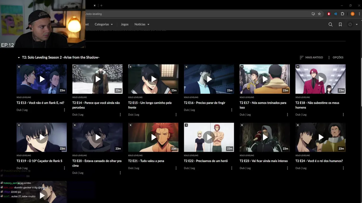Open more options for episode T2 E17

tap(288, 115)
